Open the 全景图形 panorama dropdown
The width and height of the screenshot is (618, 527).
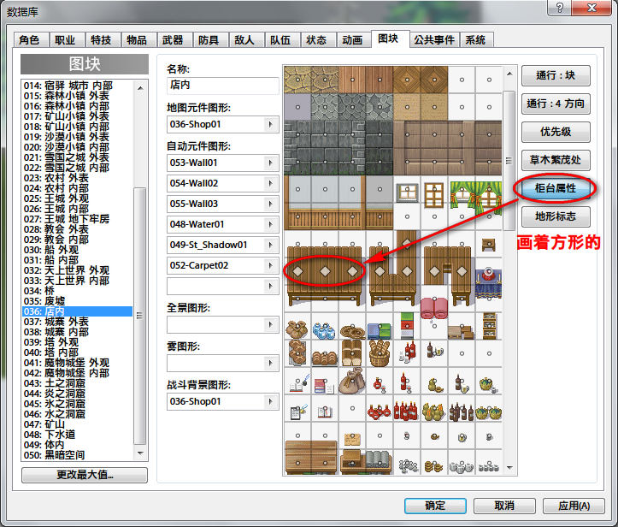pyautogui.click(x=270, y=324)
